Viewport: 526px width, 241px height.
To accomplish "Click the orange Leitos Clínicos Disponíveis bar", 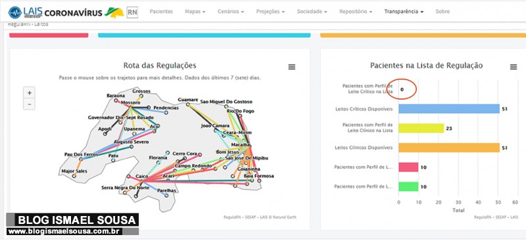I will pyautogui.click(x=449, y=148).
